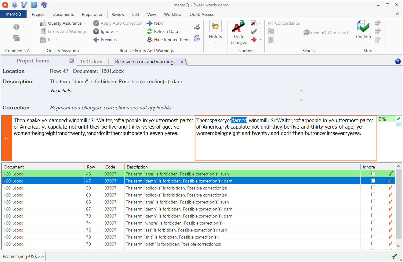Click the orange memoQ logo icon
Screen dimensions: 403x262
(5, 5)
